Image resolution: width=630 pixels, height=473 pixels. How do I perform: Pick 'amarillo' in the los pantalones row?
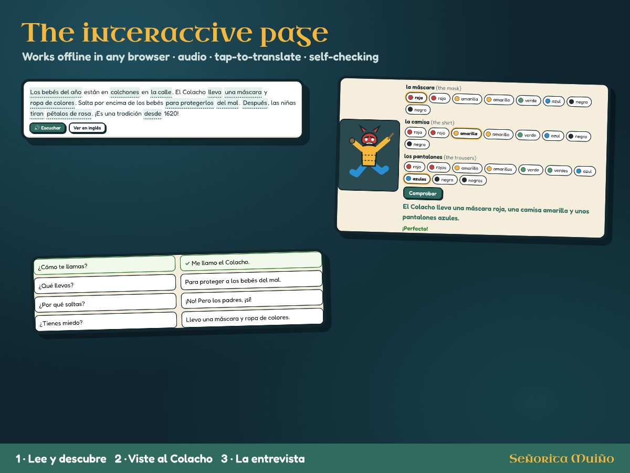[467, 168]
